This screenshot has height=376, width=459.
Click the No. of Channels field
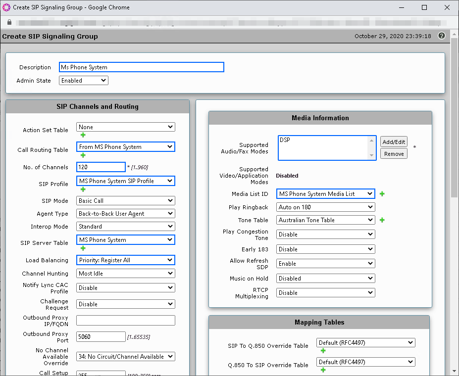click(101, 167)
